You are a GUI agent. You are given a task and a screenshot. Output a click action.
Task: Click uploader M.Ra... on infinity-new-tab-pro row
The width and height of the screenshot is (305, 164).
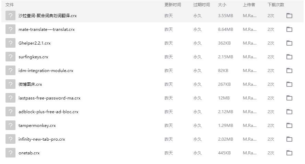click(x=250, y=139)
